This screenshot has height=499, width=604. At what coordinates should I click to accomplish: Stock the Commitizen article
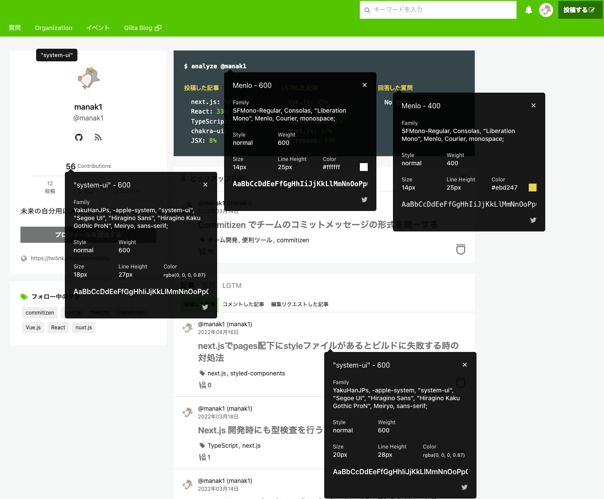coord(461,249)
